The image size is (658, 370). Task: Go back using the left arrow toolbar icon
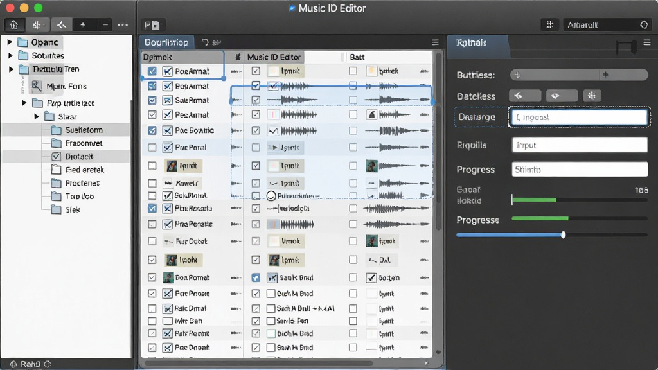(x=61, y=25)
